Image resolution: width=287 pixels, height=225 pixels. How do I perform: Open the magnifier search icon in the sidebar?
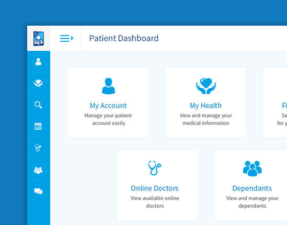38,105
